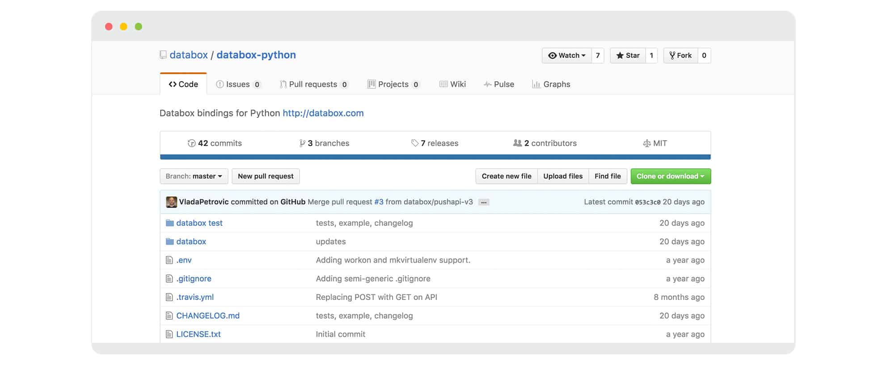887x366 pixels.
Task: Expand the Branch: master selector
Action: point(194,176)
